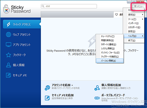Choose 問題を報告(R) in the help submenu
This screenshot has height=108, width=147.
[x=110, y=40]
